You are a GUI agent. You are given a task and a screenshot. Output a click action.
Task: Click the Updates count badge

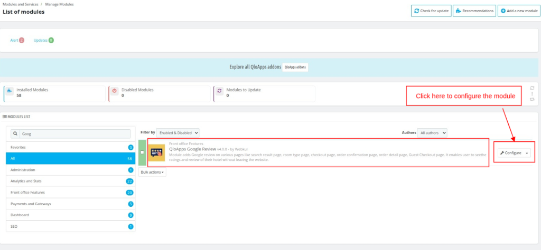(x=51, y=40)
